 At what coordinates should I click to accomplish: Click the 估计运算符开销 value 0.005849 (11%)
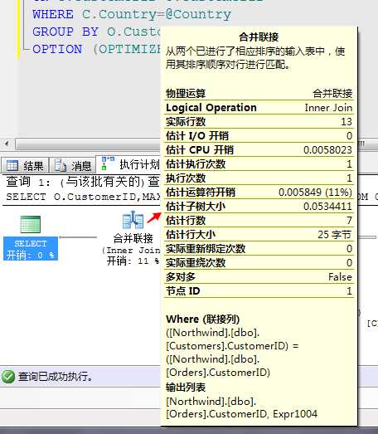[x=315, y=193]
